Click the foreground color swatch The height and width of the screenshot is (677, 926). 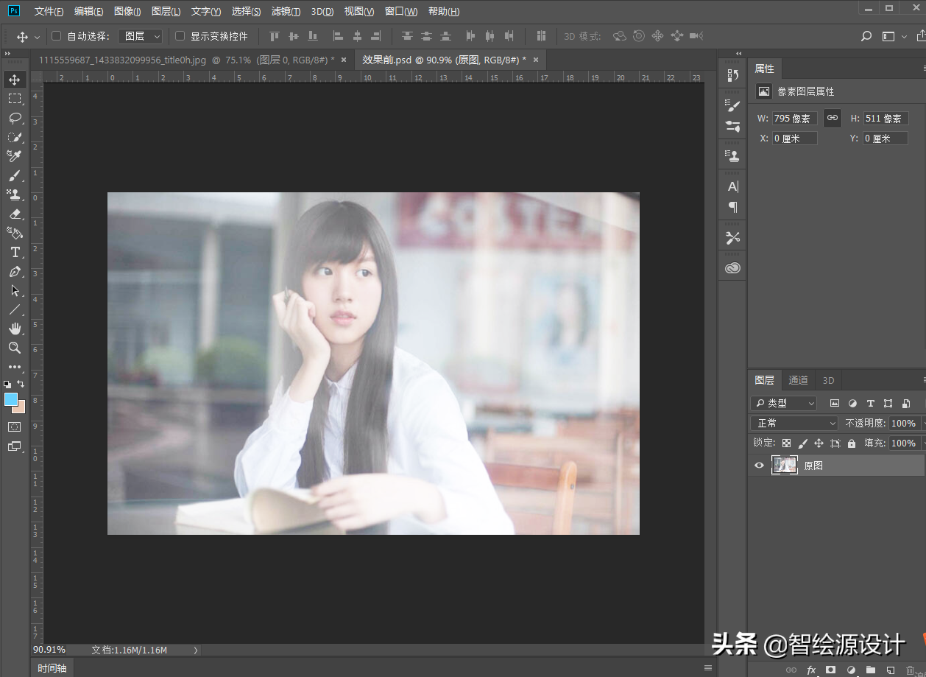(x=11, y=399)
